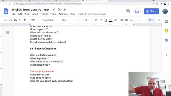The image size is (171, 96).
Task: Click the document title english_from_zero_to_hero
Action: click(30, 10)
